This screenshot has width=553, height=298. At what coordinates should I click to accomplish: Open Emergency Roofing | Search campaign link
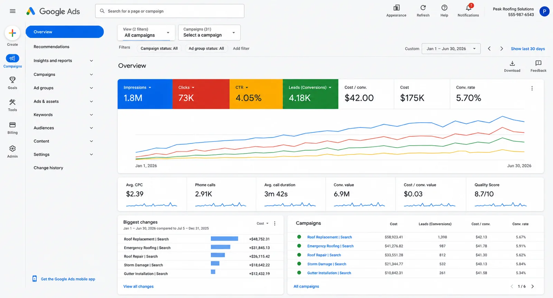[x=330, y=246]
